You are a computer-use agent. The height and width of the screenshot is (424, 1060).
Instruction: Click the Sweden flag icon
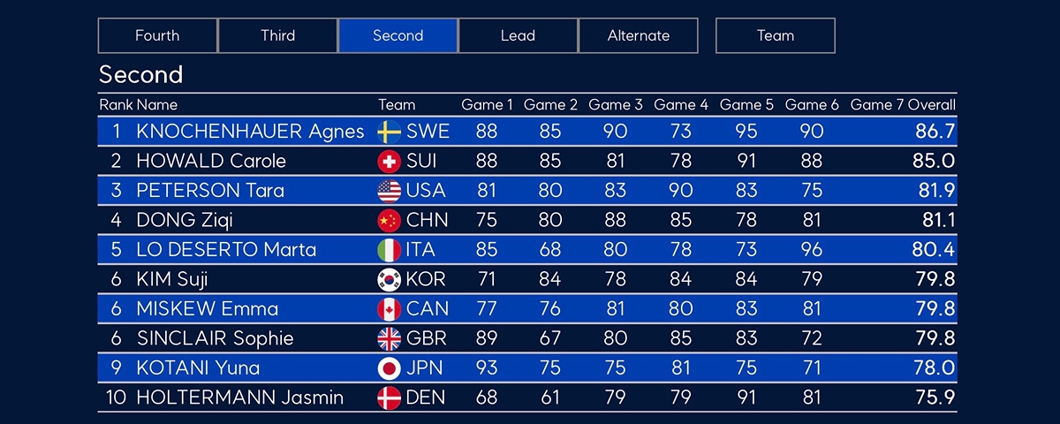click(x=389, y=132)
